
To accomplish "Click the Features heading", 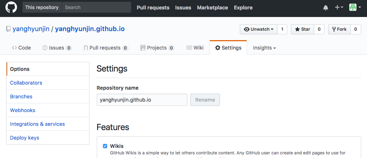I will click(113, 127).
